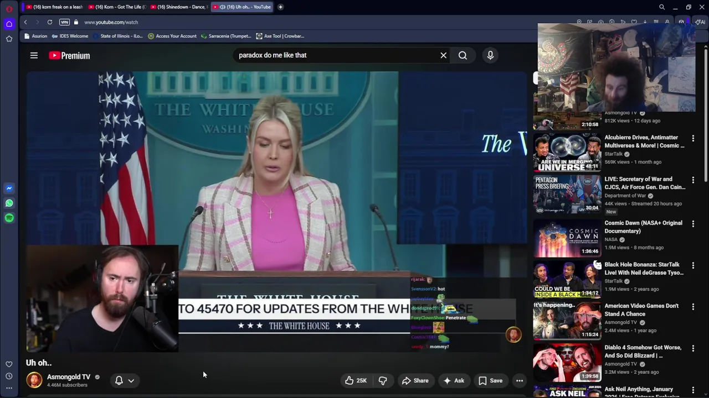This screenshot has height=398, width=709.
Task: Open the YouTube guide hamburger menu
Action: coord(34,55)
